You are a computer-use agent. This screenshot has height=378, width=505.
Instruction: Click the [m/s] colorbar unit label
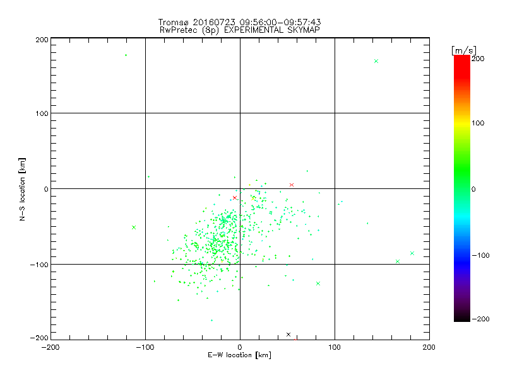(463, 50)
